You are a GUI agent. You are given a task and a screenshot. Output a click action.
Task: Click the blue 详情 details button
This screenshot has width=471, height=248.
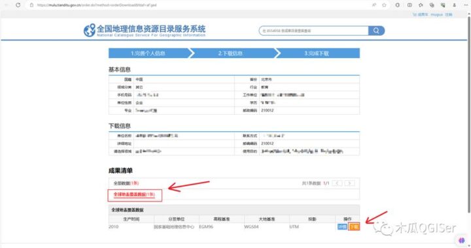click(342, 227)
